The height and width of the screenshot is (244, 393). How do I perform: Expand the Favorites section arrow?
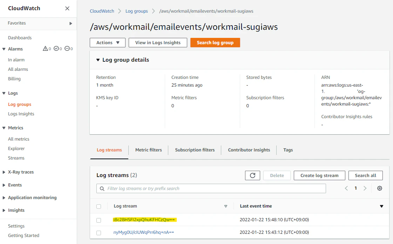coord(71,23)
